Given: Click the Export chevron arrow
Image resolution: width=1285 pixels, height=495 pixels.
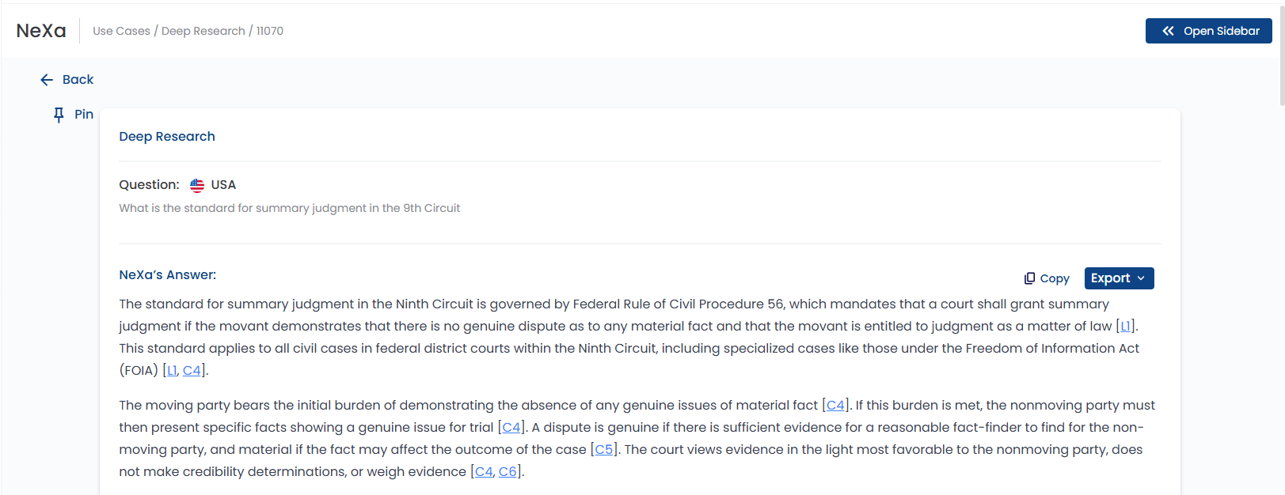Looking at the screenshot, I should [1141, 278].
